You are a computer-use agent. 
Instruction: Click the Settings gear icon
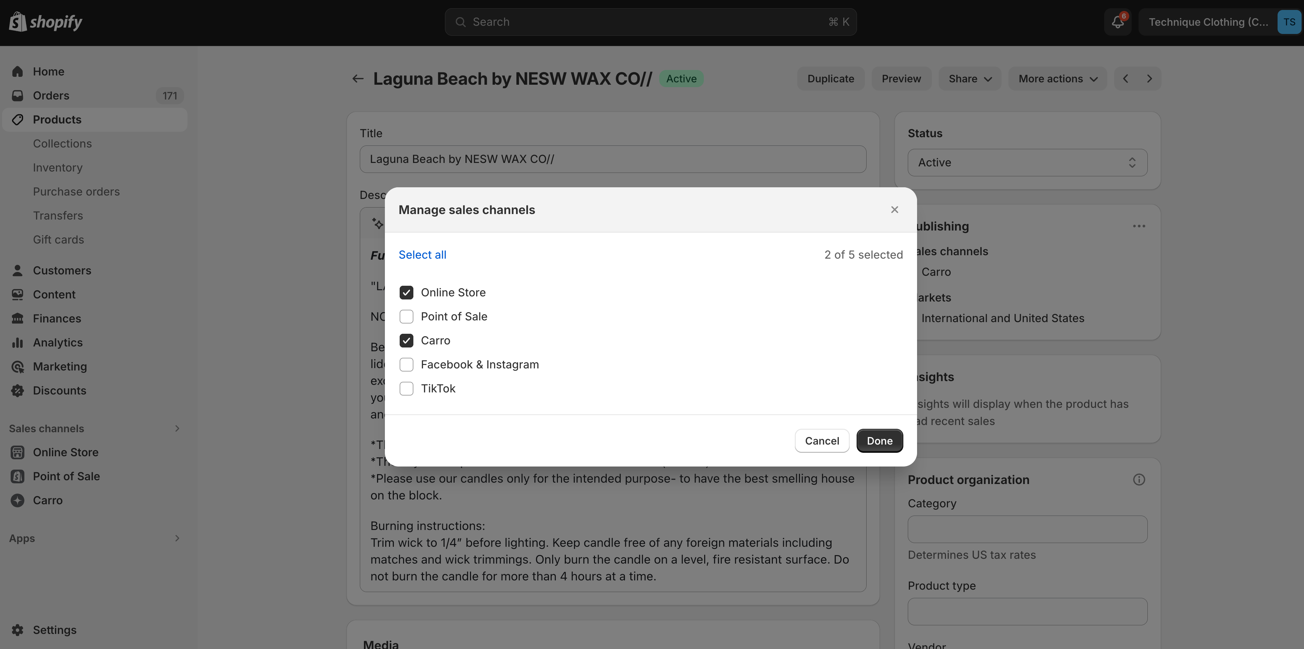(18, 630)
